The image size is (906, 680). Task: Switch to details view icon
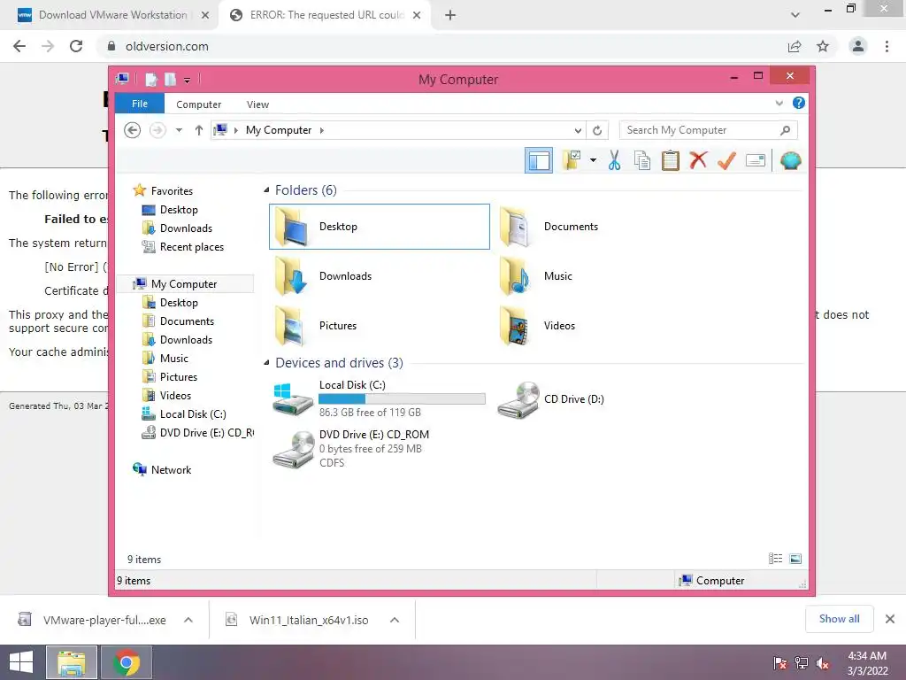click(775, 558)
